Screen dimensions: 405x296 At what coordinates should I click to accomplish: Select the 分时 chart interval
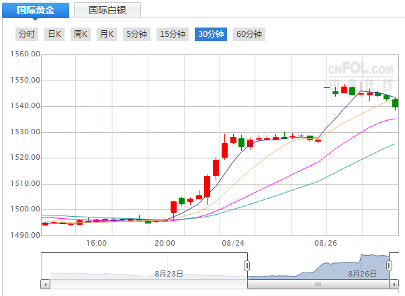27,34
